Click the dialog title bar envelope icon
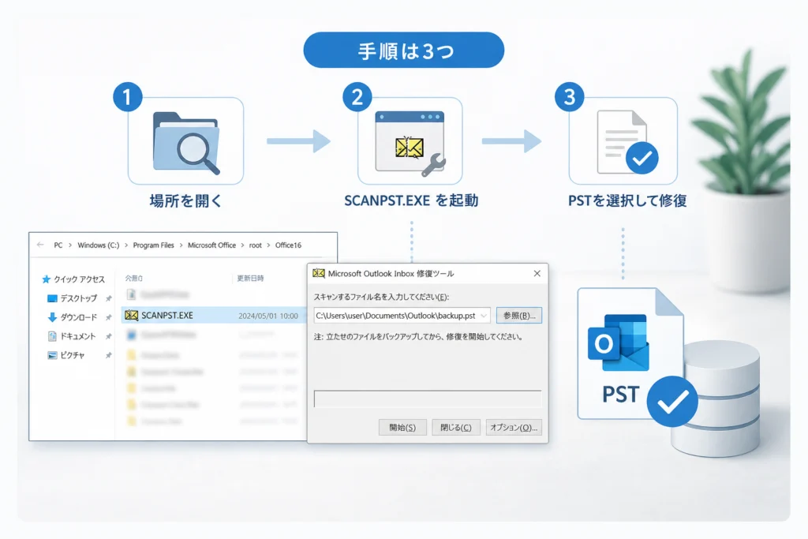Viewport: 808px width, 539px height. tap(319, 273)
